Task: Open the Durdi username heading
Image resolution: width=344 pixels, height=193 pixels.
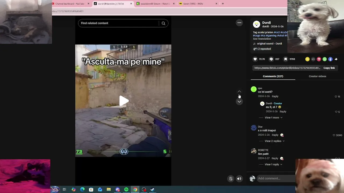Action: pos(266,23)
